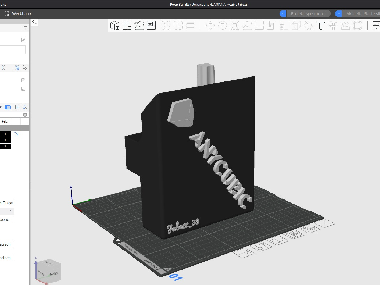Select the Text shape T tool
This screenshot has height=285, width=380.
[x=321, y=25]
